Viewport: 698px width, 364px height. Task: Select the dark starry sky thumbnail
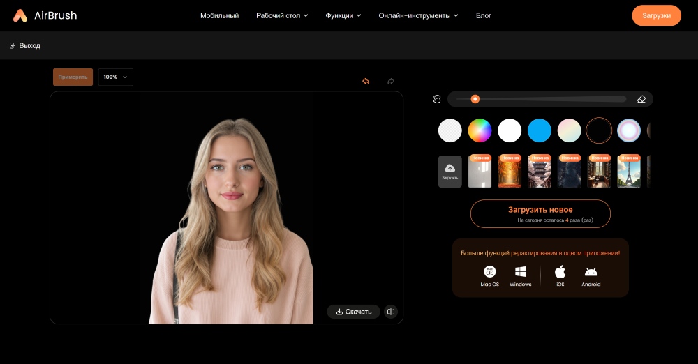point(570,172)
